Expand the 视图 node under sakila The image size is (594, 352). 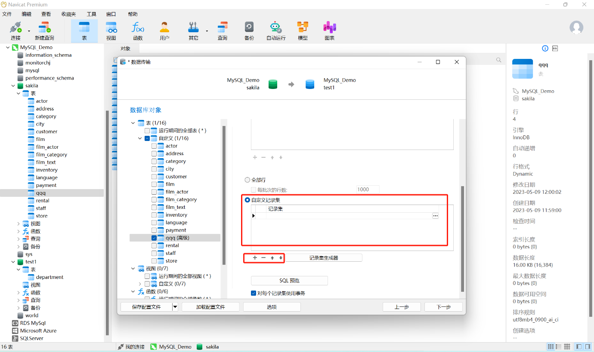pyautogui.click(x=18, y=223)
